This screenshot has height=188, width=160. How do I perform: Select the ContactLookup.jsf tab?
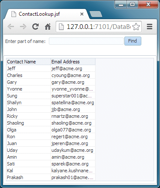[47, 14]
